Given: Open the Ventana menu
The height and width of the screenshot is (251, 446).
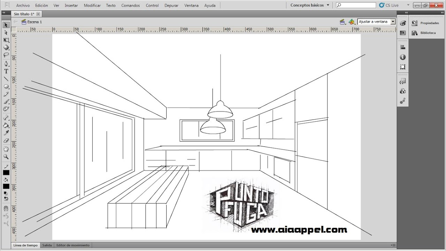Looking at the screenshot, I should pyautogui.click(x=192, y=6).
